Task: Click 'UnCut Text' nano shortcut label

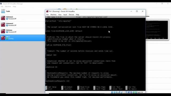Action: [x=117, y=89]
